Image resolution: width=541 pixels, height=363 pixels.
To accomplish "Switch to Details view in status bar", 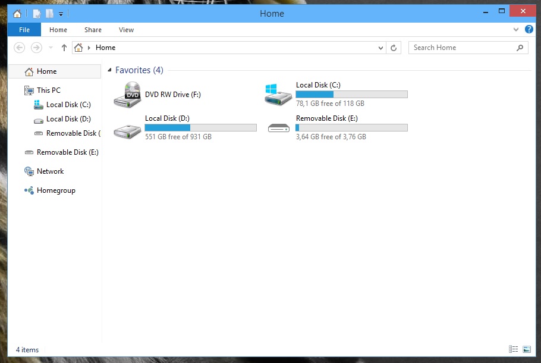I will pos(514,349).
